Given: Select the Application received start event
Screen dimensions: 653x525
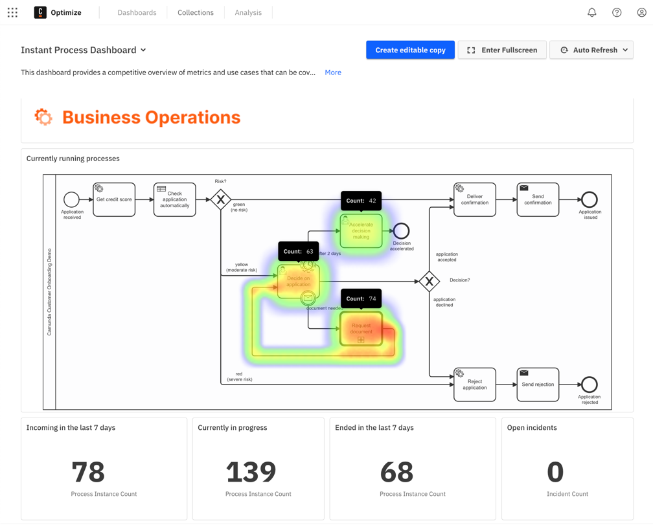Looking at the screenshot, I should (72, 199).
